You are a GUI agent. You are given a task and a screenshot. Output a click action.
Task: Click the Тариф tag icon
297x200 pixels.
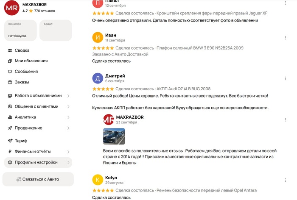point(10,141)
